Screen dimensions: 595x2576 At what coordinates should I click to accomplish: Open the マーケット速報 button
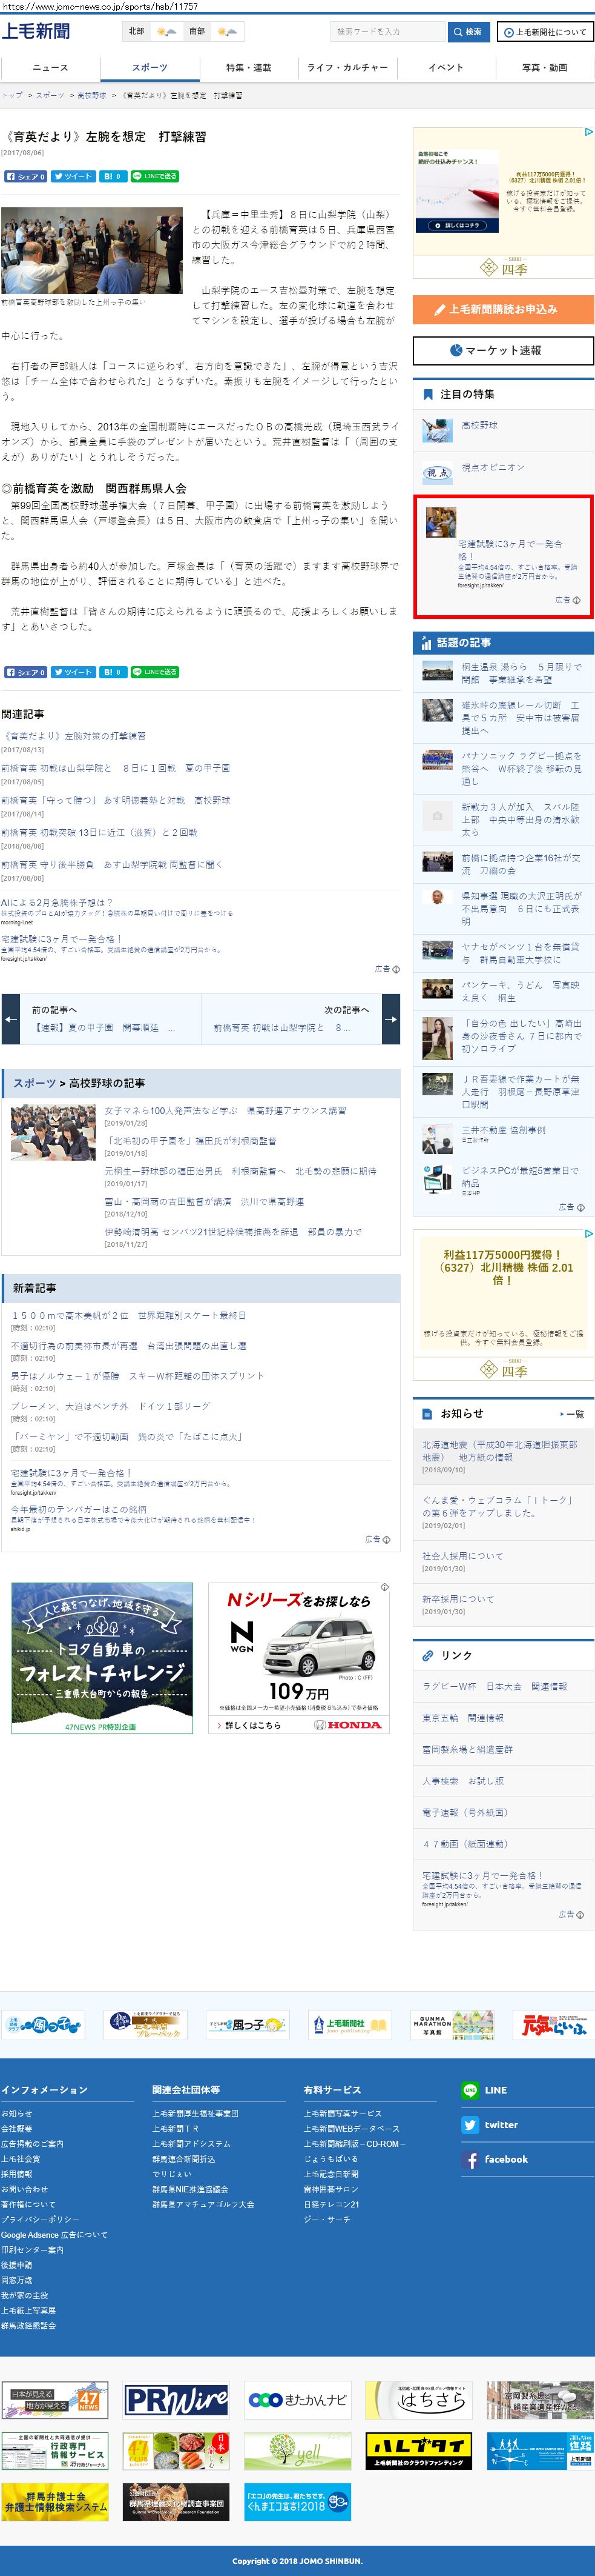[x=502, y=350]
